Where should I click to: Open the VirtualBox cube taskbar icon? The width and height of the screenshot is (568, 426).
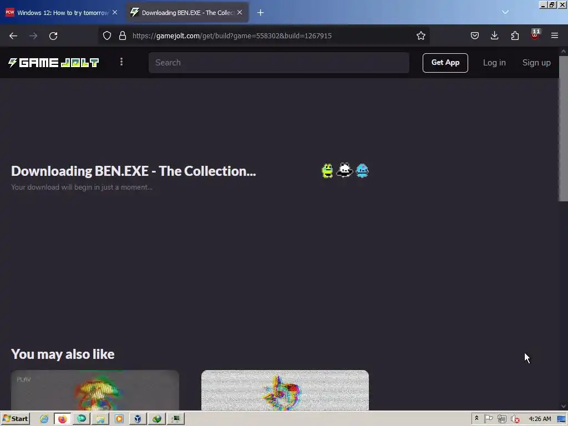coord(138,419)
